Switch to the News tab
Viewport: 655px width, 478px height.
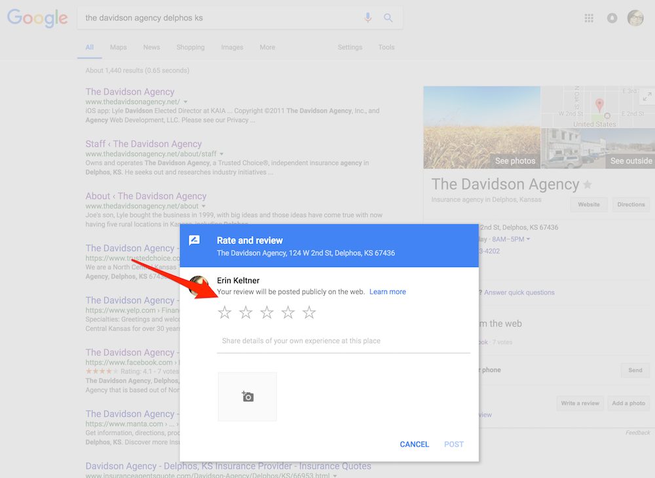[151, 47]
